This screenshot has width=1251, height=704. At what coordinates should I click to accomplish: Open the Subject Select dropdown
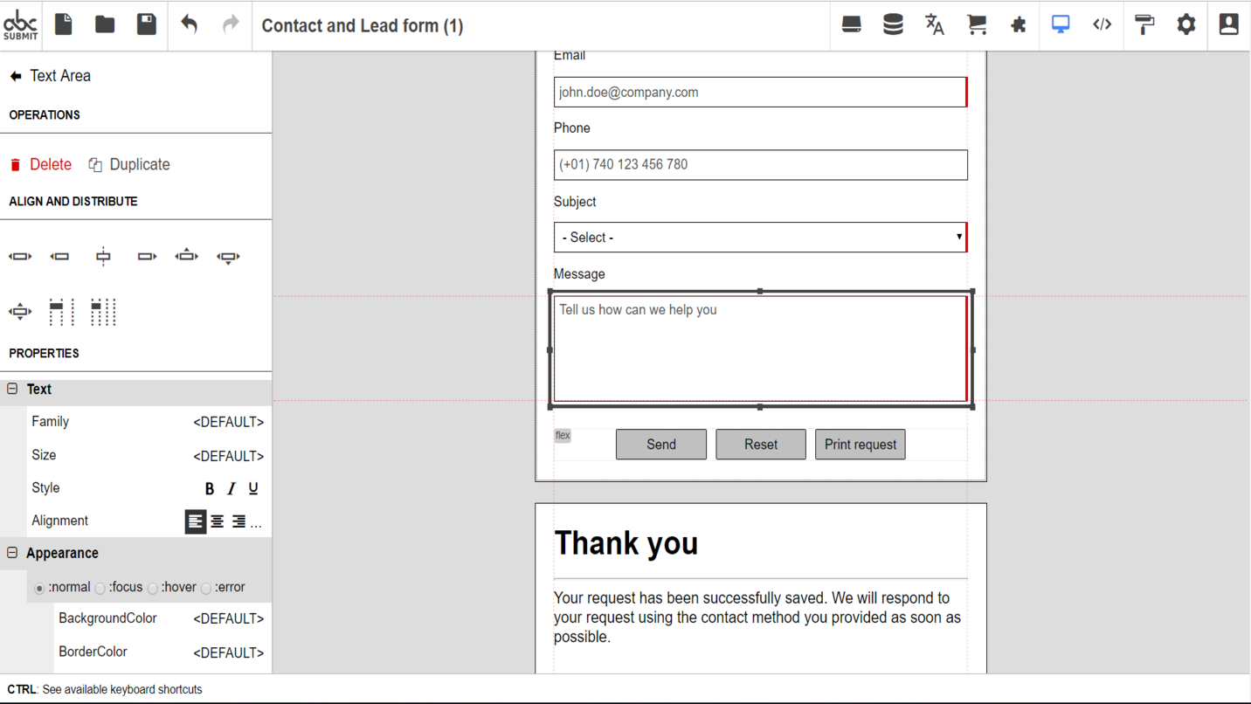pyautogui.click(x=760, y=238)
